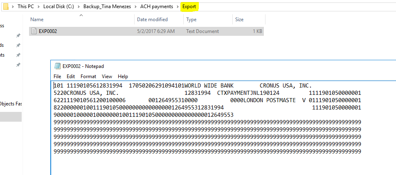Screen dimensions: 396x175
Task: Click the second pin icon in sidebar
Action: [18, 46]
